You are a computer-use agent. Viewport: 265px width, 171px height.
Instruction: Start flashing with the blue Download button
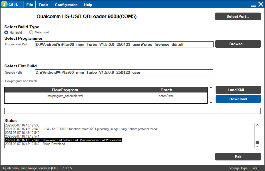(238, 99)
